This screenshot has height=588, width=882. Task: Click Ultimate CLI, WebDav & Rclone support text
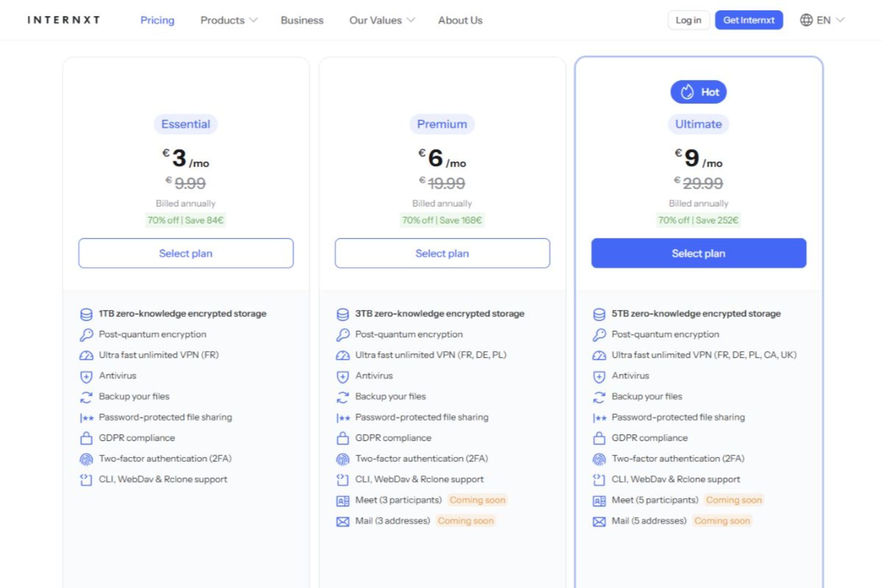pos(676,479)
